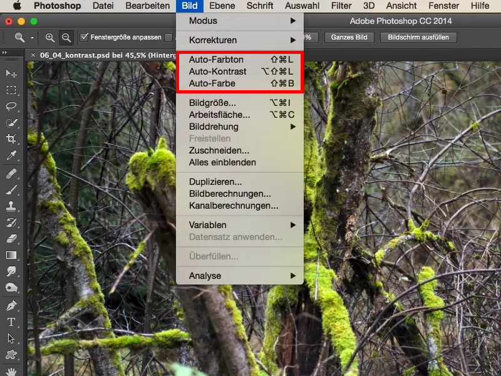This screenshot has width=501, height=376.
Task: Open the Apple menu
Action: click(x=17, y=6)
